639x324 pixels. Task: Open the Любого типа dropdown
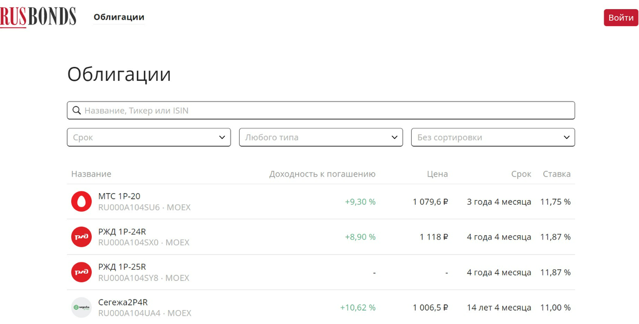pos(321,137)
